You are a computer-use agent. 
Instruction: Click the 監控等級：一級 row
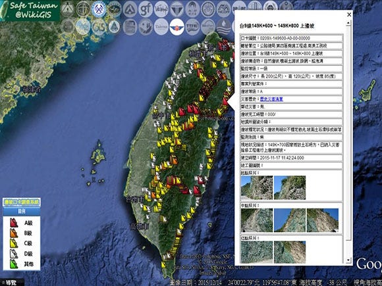point(291,68)
